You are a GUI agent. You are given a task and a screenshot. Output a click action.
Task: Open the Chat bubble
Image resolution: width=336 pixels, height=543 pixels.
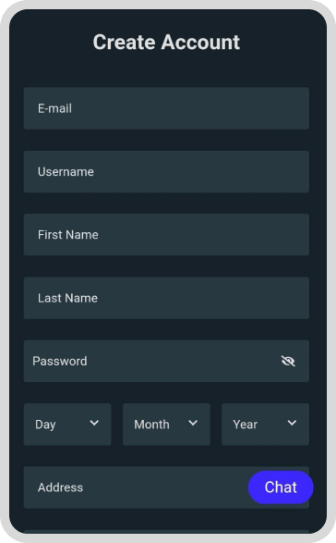coord(281,487)
